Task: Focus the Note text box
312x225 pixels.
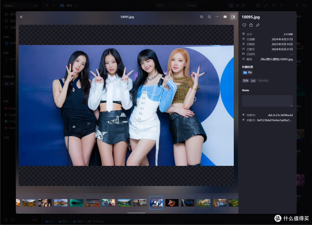Action: click(267, 101)
